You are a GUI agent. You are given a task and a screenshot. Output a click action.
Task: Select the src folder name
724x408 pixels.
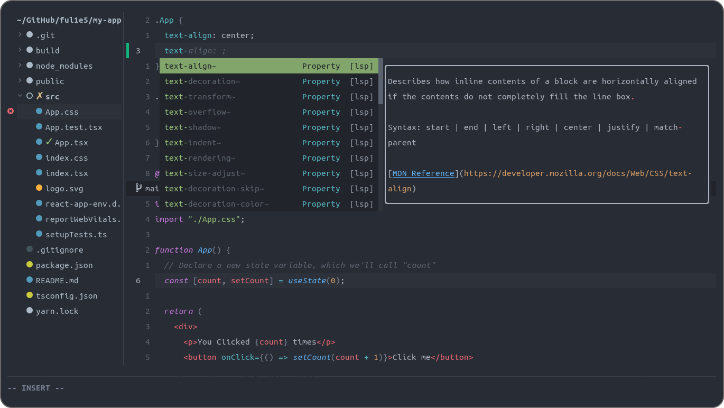click(52, 97)
